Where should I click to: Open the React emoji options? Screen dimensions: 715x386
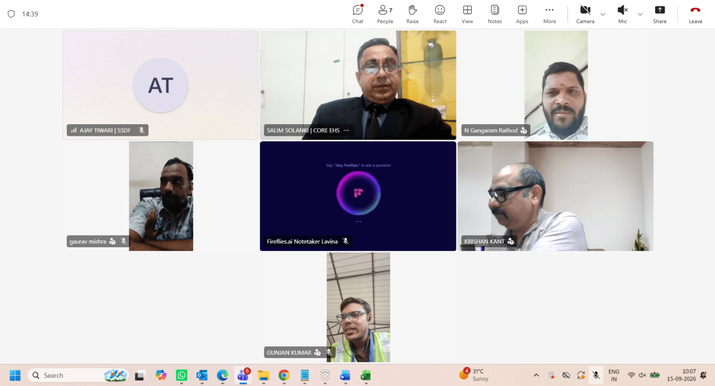440,14
